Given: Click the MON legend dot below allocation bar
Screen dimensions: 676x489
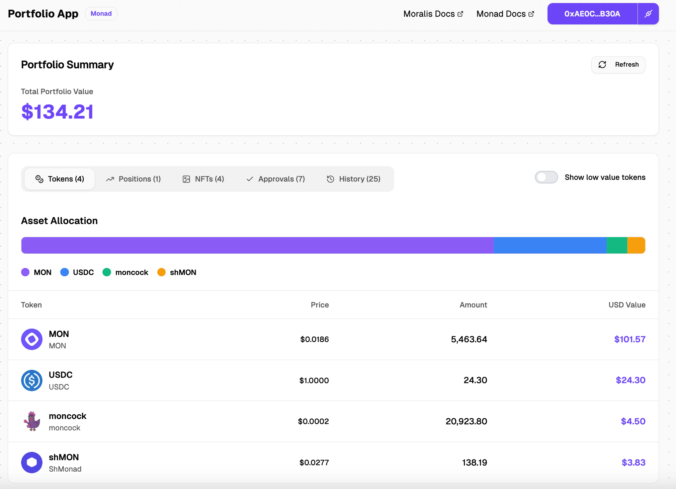Looking at the screenshot, I should coord(25,272).
